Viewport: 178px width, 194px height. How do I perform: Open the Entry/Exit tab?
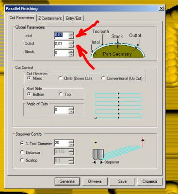coord(74,18)
